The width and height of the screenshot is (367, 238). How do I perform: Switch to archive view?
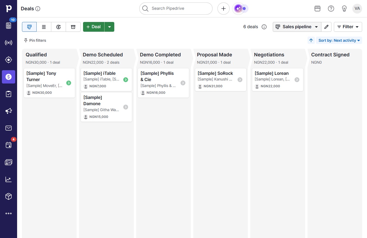73,27
